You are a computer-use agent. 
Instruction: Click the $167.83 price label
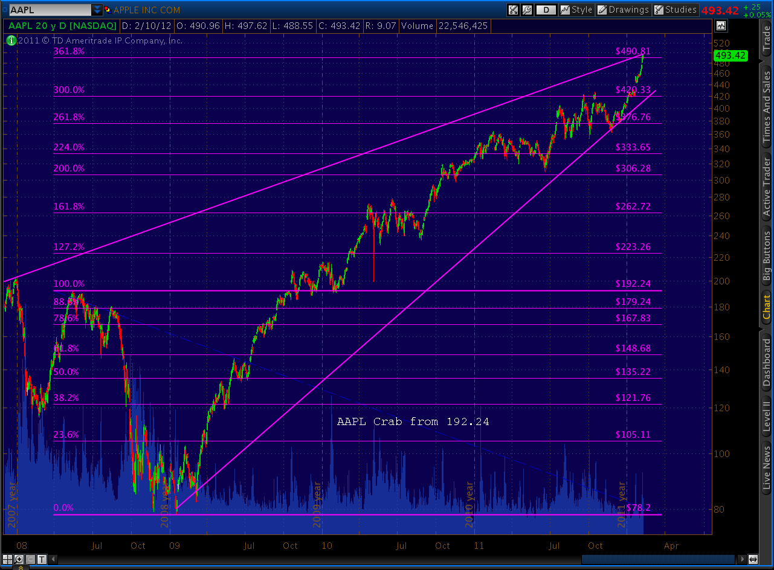coord(633,318)
